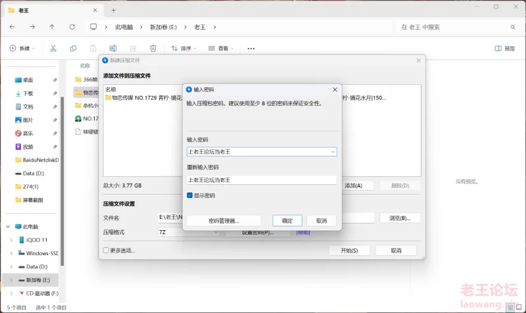Open the three-dot See more menu
This screenshot has height=313, width=526.
[251, 48]
